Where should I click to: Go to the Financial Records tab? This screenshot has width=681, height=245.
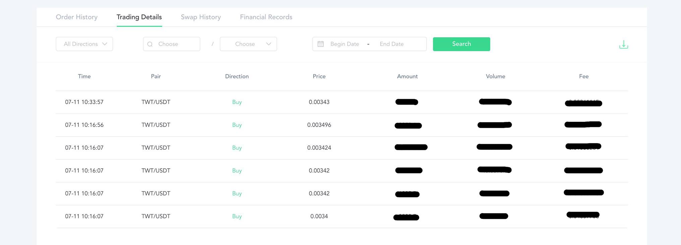266,17
